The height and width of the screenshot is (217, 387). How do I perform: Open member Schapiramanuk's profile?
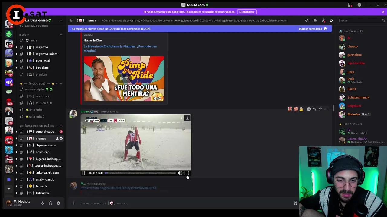click(358, 97)
